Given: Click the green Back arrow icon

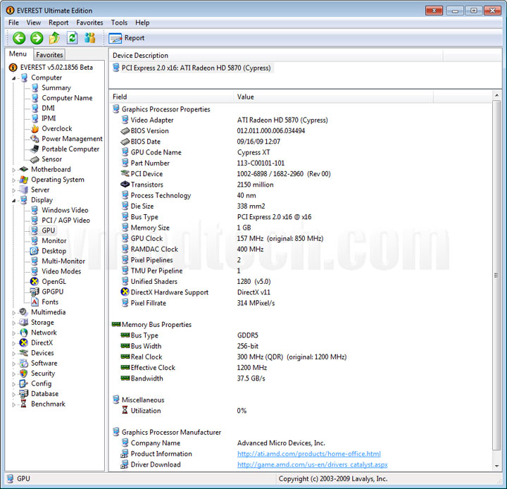Looking at the screenshot, I should [19, 38].
